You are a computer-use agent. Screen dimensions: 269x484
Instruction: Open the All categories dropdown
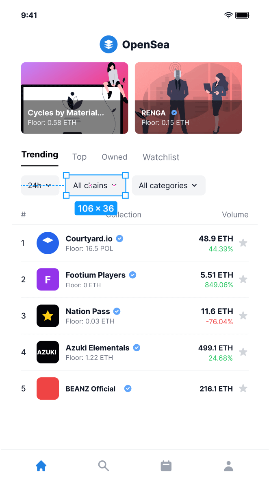click(x=169, y=185)
